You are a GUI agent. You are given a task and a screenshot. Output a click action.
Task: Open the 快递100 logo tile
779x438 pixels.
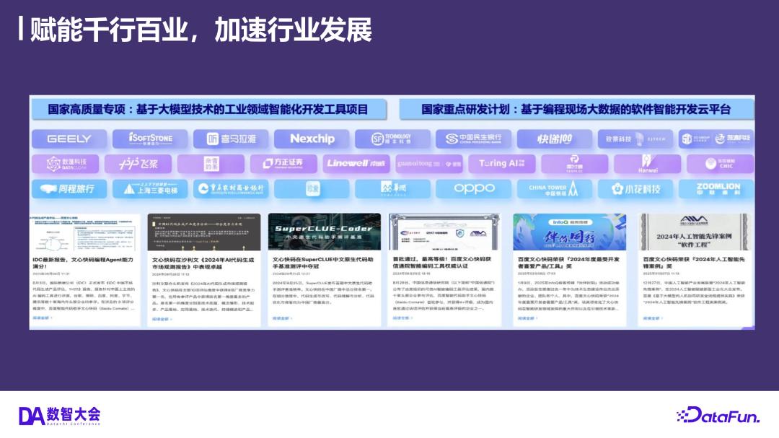click(555, 139)
